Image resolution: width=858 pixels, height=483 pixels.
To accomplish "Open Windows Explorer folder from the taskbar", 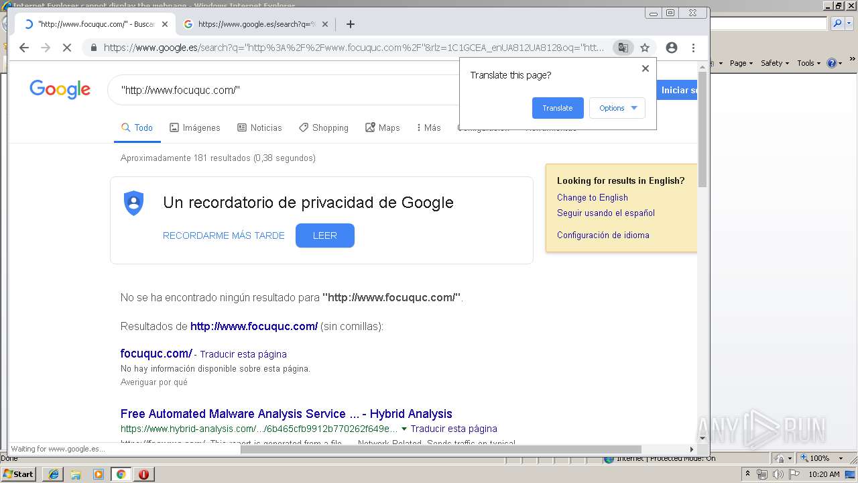I will click(x=76, y=474).
